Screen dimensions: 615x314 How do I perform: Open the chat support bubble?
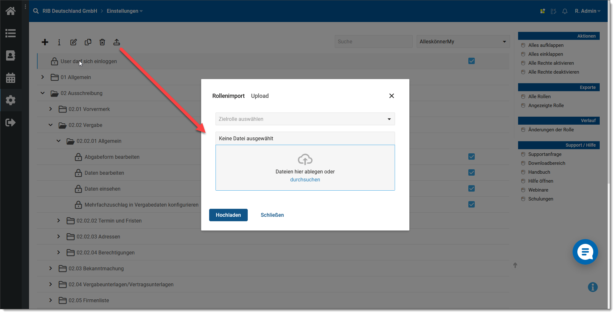pos(585,252)
